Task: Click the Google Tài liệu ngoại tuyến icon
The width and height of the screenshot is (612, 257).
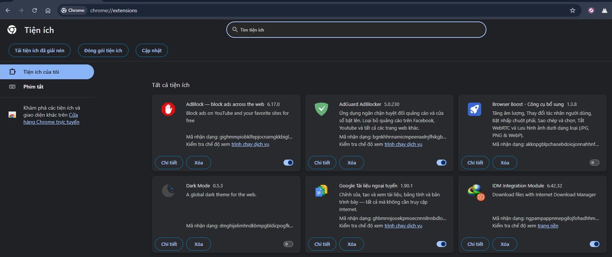Action: pos(321,191)
